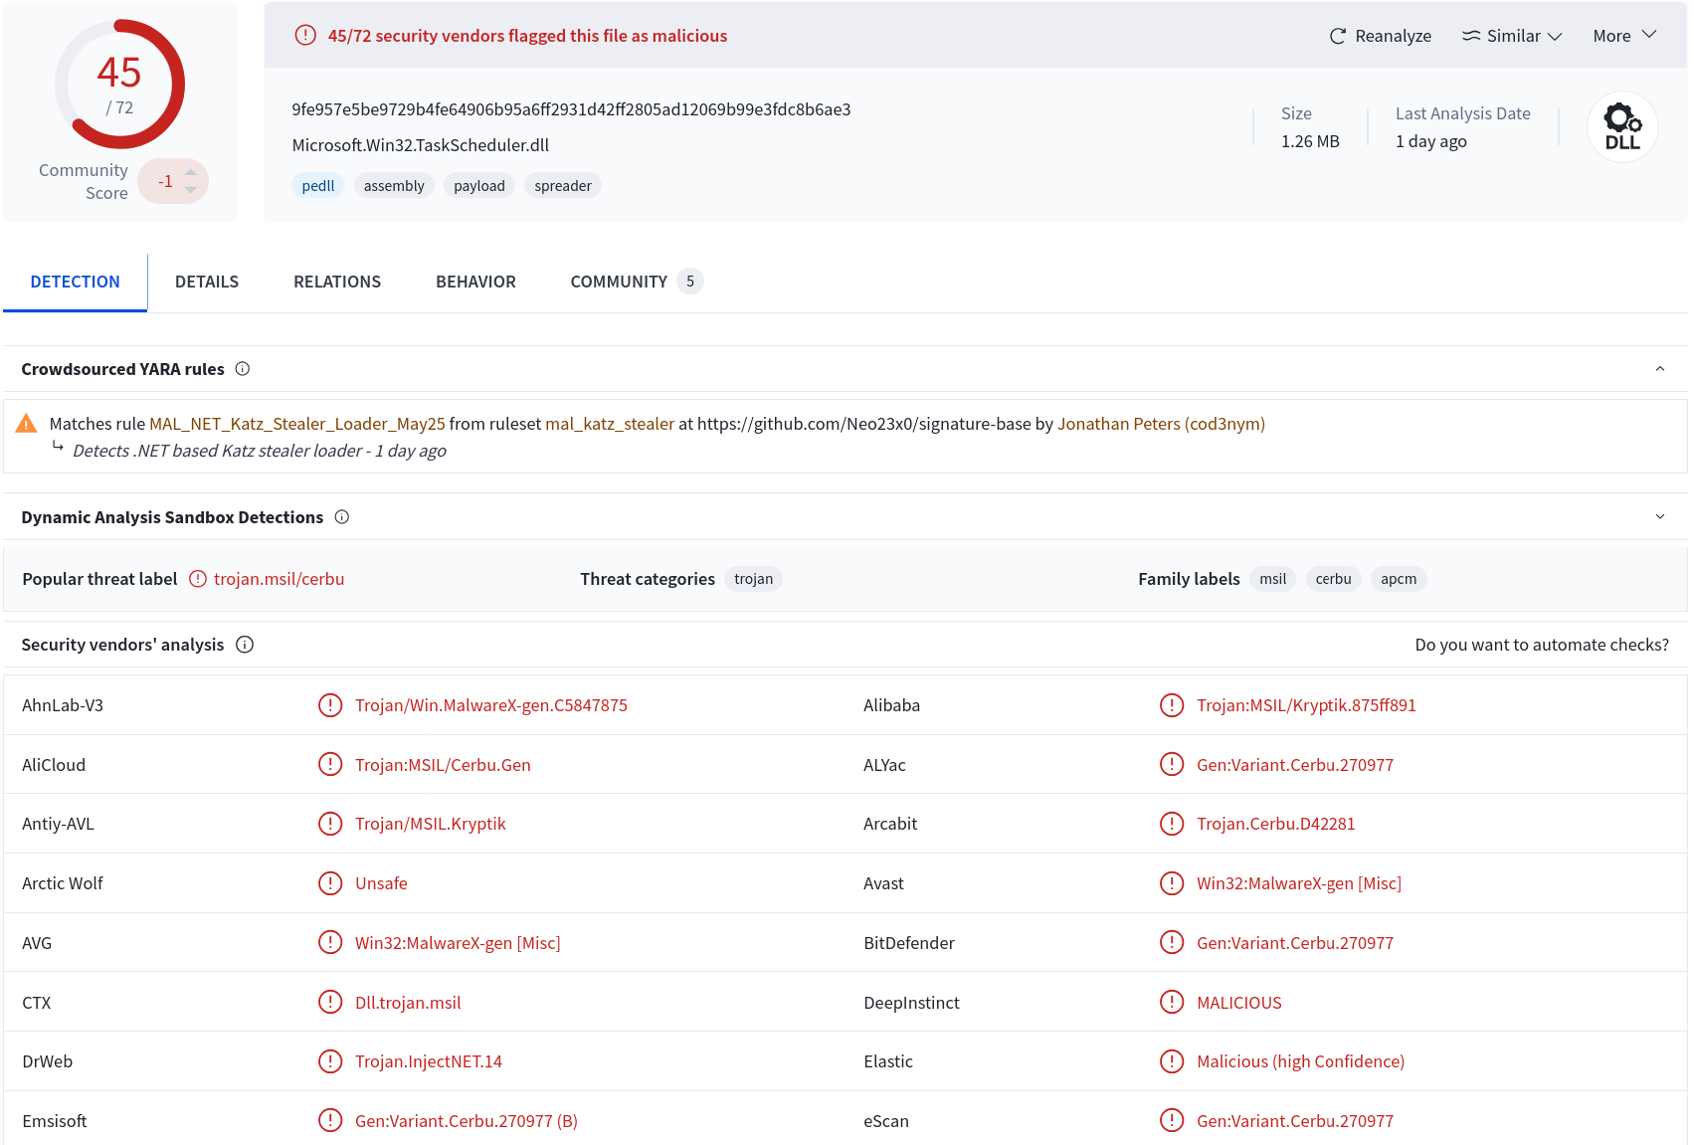Open the MAL_NET_Katz_Stealer_Loader_May25 rule link
The image size is (1694, 1145).
[x=297, y=424]
